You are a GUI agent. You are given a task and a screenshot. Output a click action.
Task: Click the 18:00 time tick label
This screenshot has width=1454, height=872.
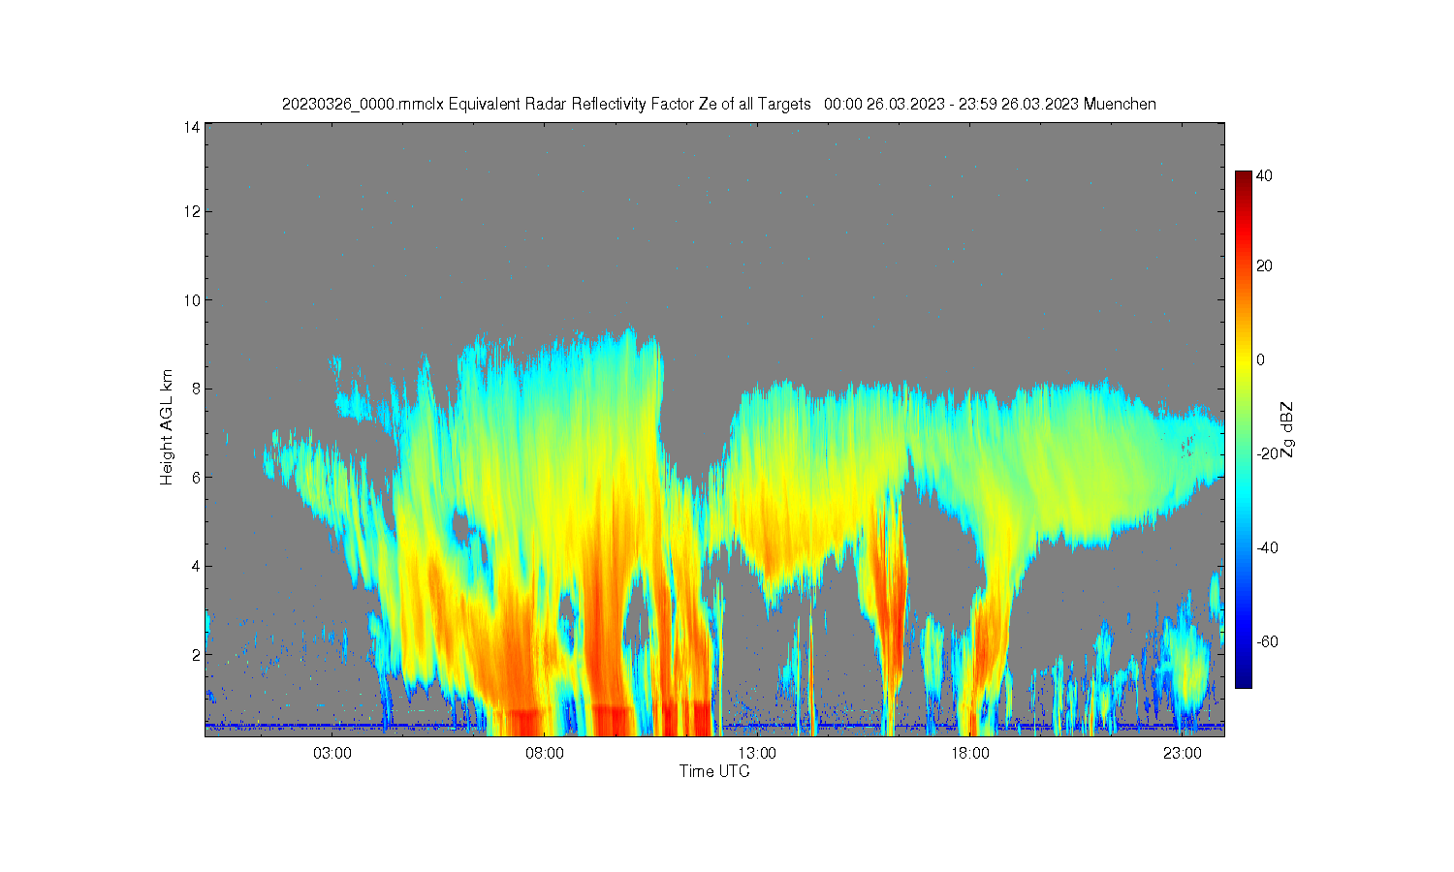coord(969,753)
